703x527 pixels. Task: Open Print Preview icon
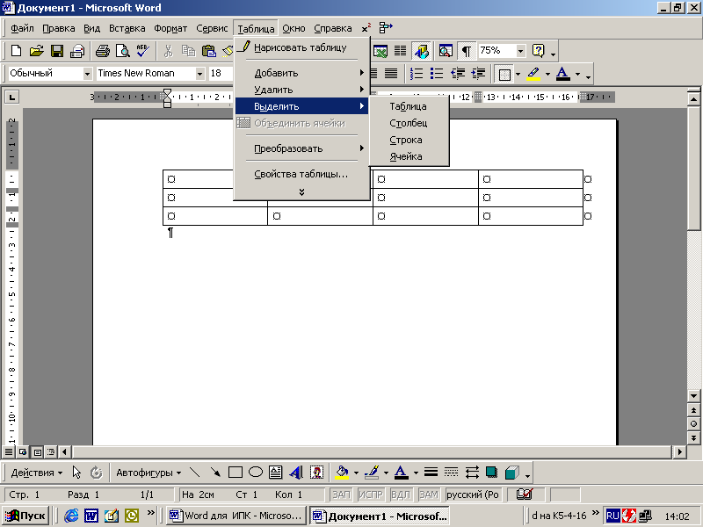122,51
